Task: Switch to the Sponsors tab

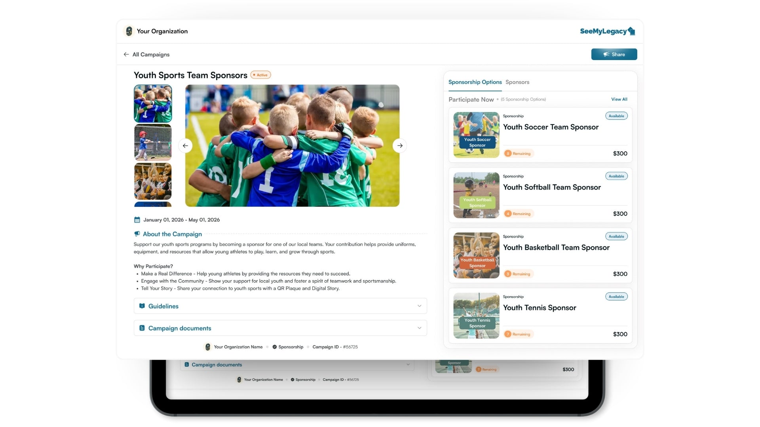Action: click(517, 82)
